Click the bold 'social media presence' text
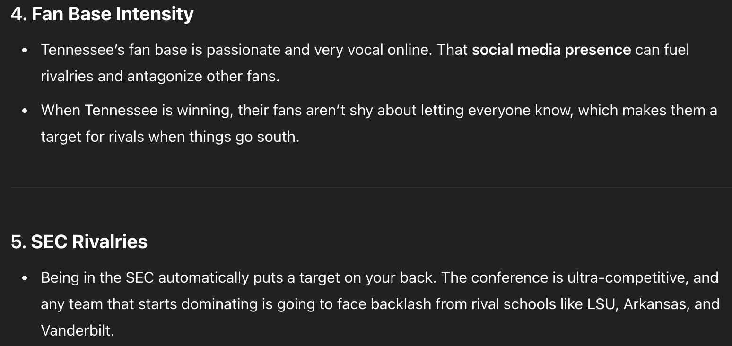732x346 pixels. click(x=551, y=50)
